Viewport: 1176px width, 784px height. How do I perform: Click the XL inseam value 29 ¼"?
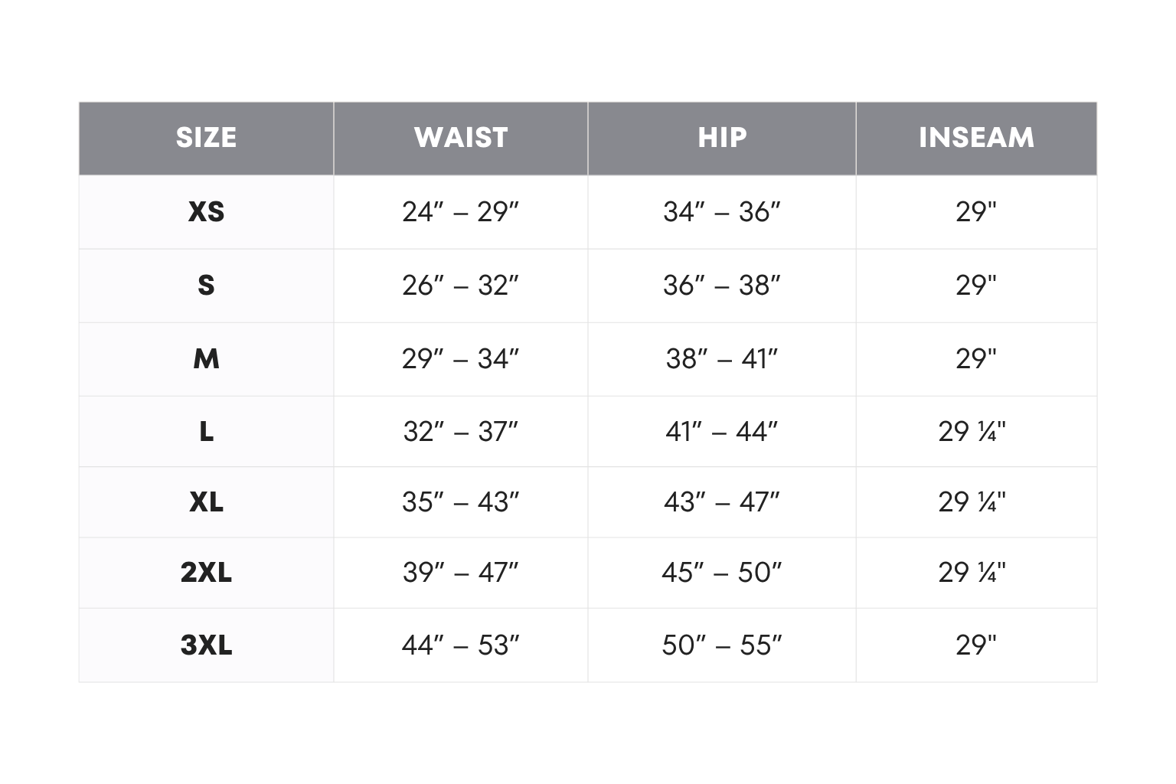(x=972, y=502)
